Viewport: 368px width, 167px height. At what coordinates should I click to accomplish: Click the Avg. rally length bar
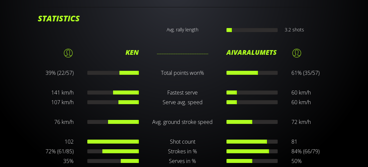tap(252, 30)
